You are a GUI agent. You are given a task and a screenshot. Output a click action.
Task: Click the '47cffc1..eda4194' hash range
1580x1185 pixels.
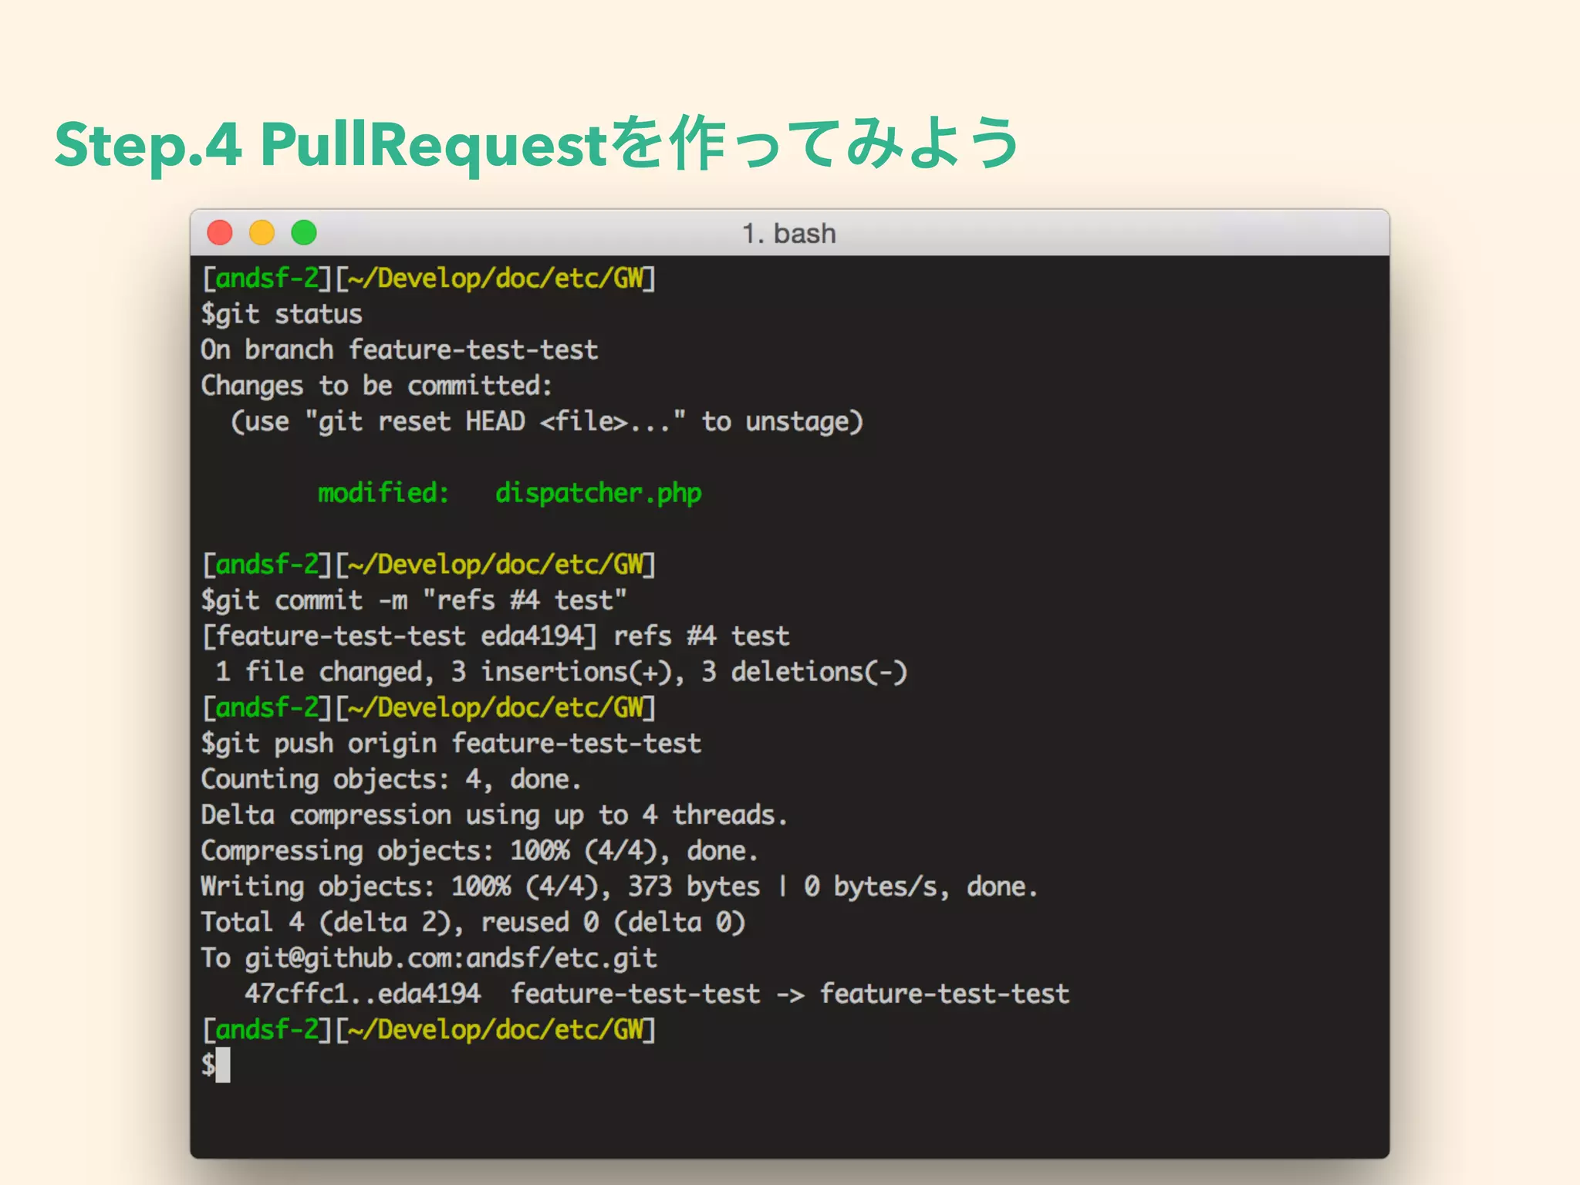(363, 994)
